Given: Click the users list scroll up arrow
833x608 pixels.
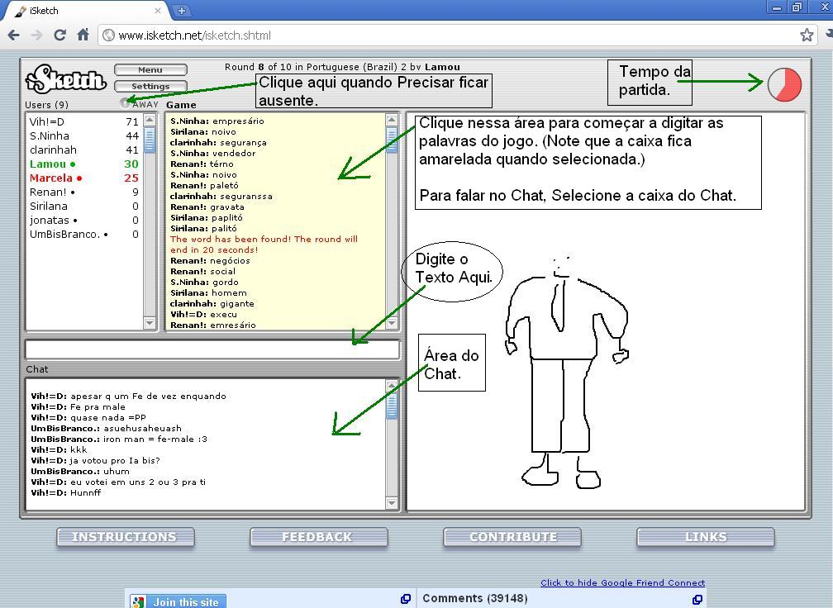Looking at the screenshot, I should pos(150,120).
